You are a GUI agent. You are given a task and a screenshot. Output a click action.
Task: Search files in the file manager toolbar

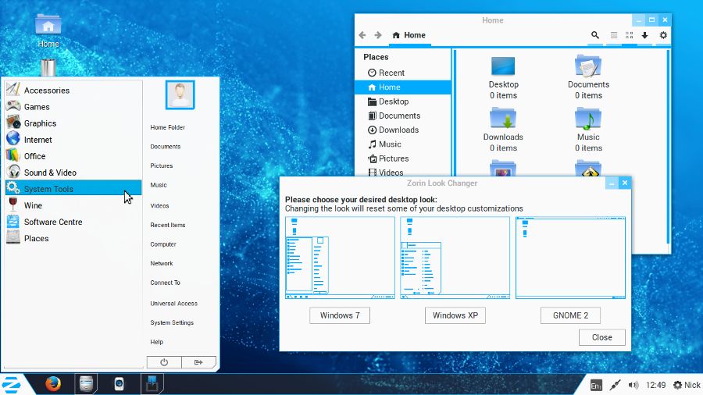pyautogui.click(x=595, y=35)
